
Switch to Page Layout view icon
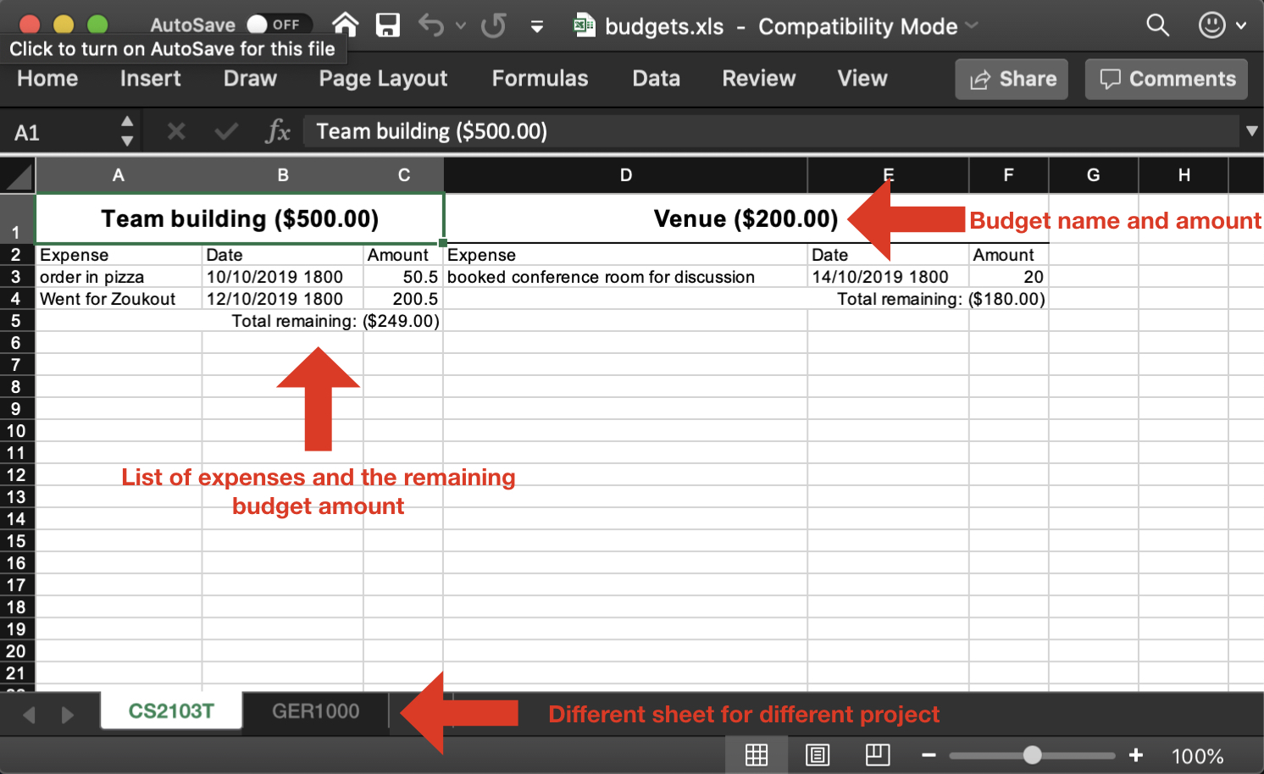point(817,755)
